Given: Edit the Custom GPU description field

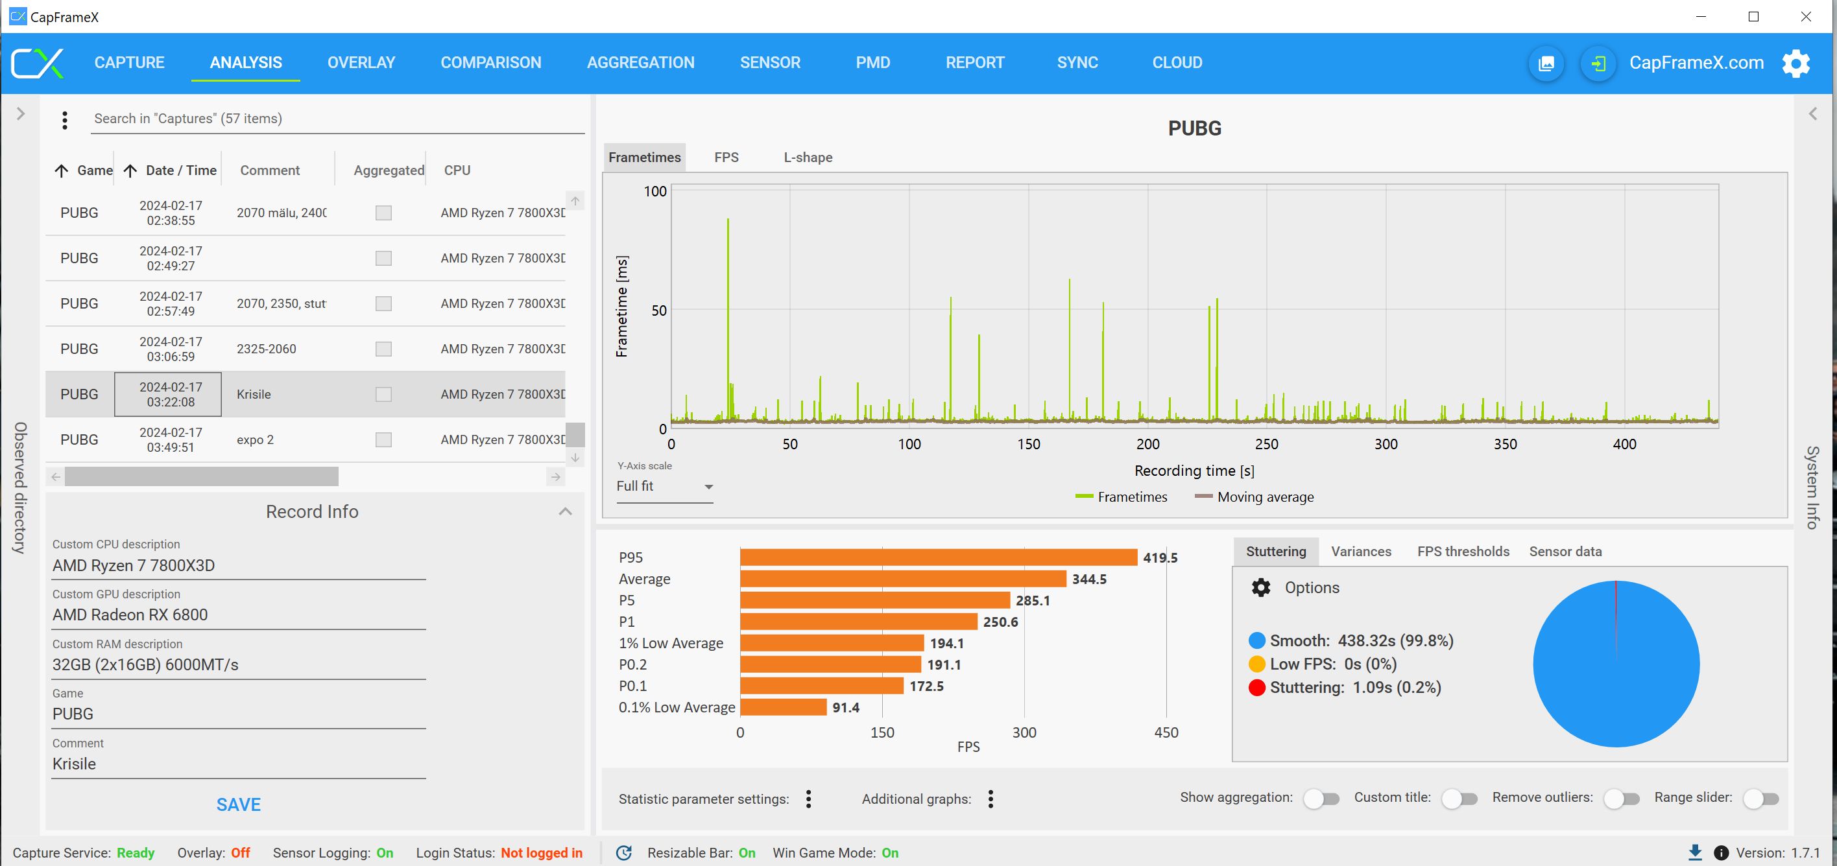Looking at the screenshot, I should 239,615.
